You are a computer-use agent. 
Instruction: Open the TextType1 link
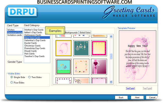[x=130, y=88]
